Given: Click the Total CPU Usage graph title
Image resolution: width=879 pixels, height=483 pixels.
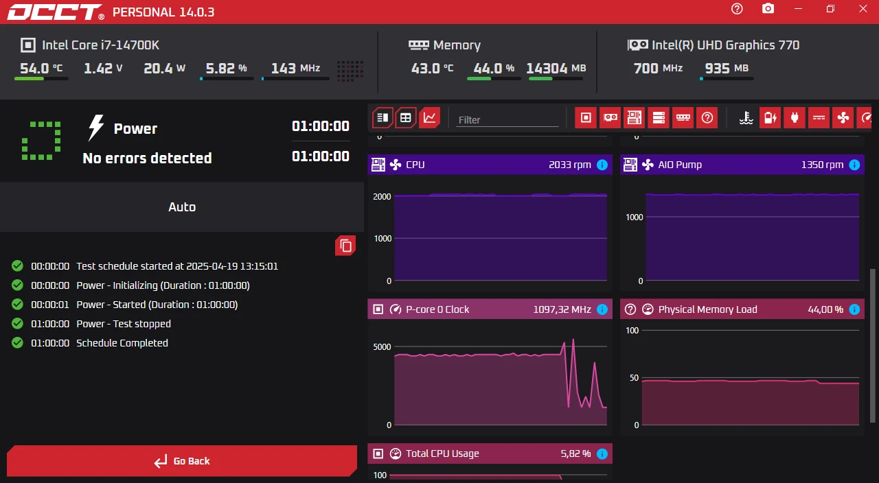Looking at the screenshot, I should point(442,453).
